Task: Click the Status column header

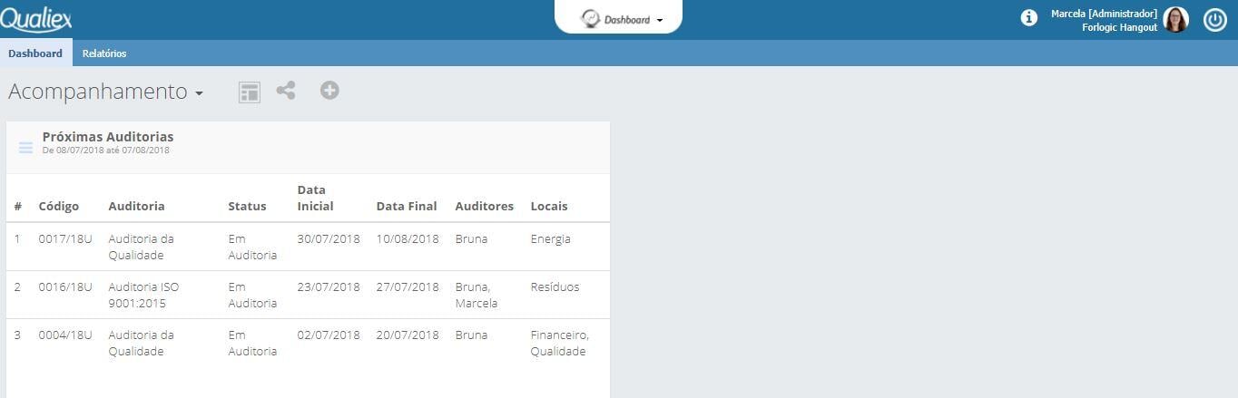Action: tap(247, 206)
